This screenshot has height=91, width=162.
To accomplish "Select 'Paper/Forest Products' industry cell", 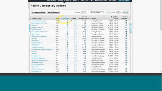I will tap(98, 54).
